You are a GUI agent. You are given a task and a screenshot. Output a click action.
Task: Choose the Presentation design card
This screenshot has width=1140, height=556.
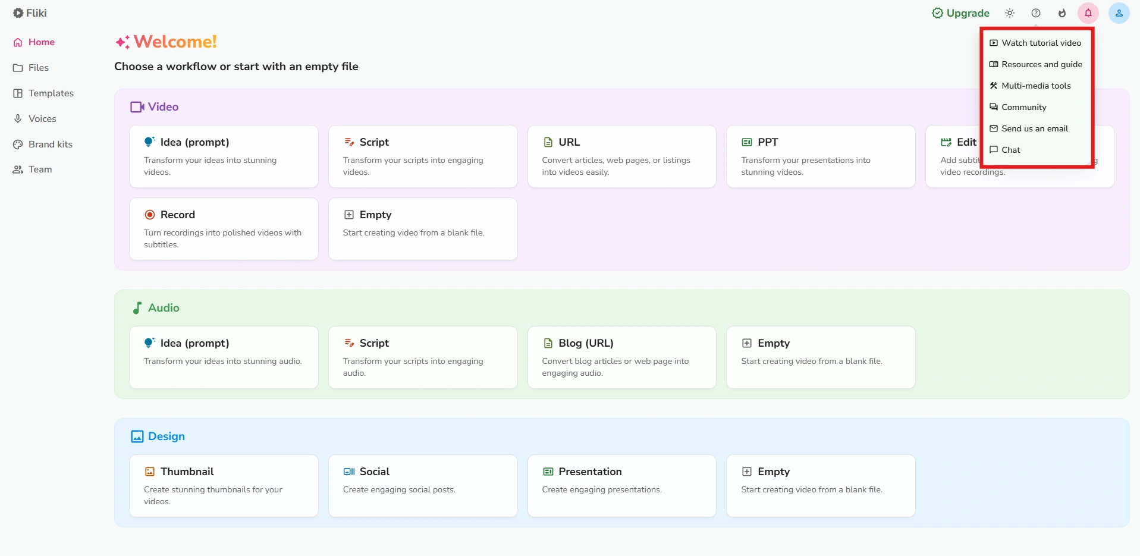point(622,486)
